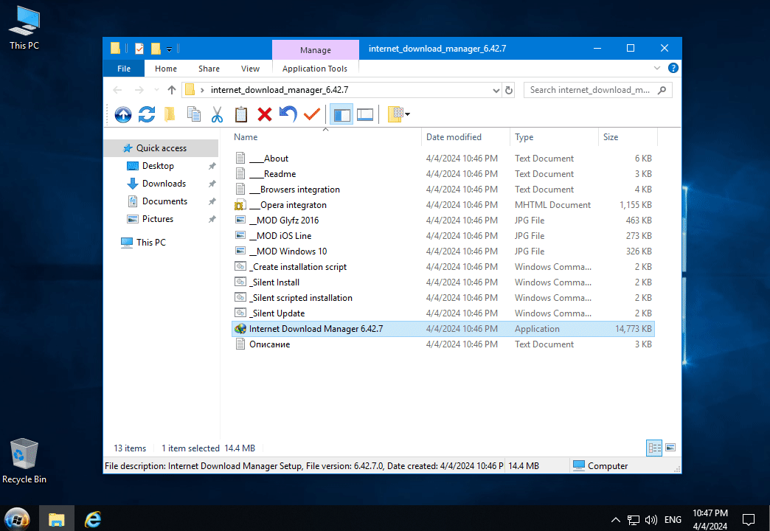Expand the address bar folder chevron

point(202,91)
